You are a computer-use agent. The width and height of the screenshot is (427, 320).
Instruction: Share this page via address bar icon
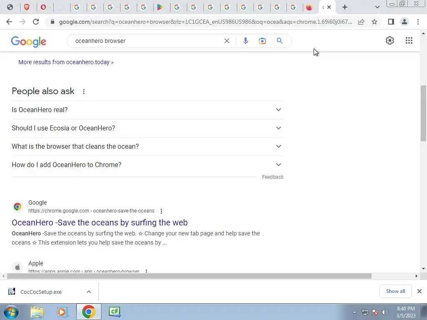[x=361, y=22]
